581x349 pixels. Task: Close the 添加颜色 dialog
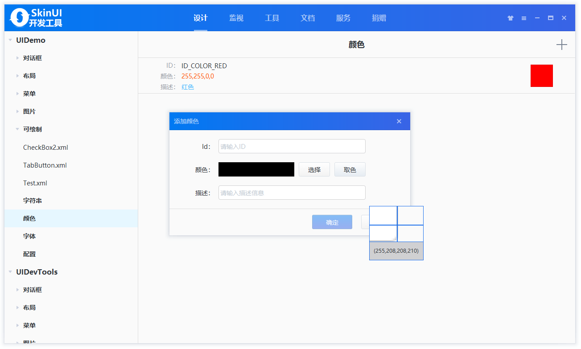[x=399, y=121]
